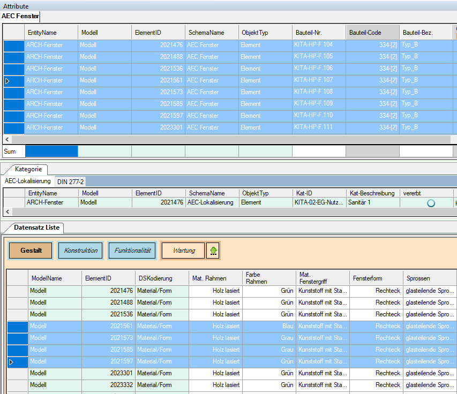The image size is (457, 394).
Task: Switch to the AEC Fenster tab
Action: point(20,16)
